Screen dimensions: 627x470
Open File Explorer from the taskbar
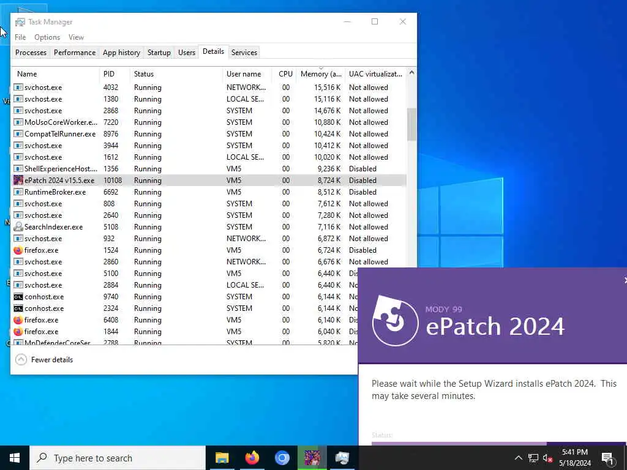(222, 458)
